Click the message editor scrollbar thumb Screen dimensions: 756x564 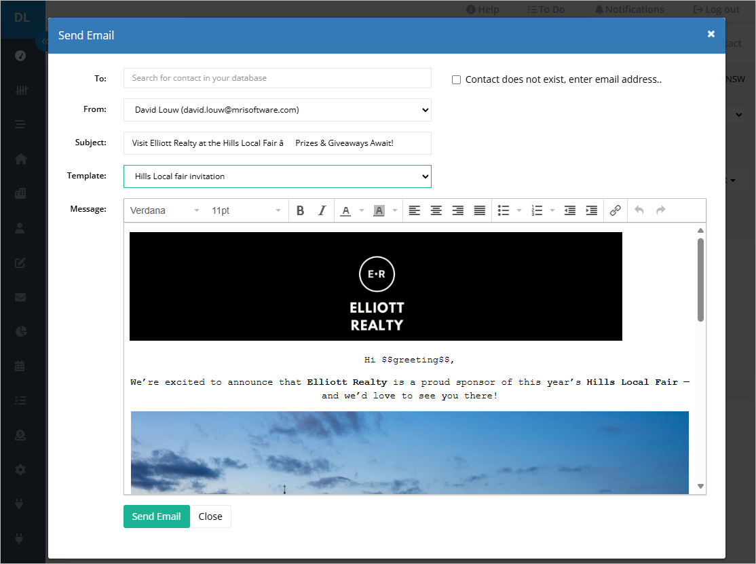tap(700, 280)
